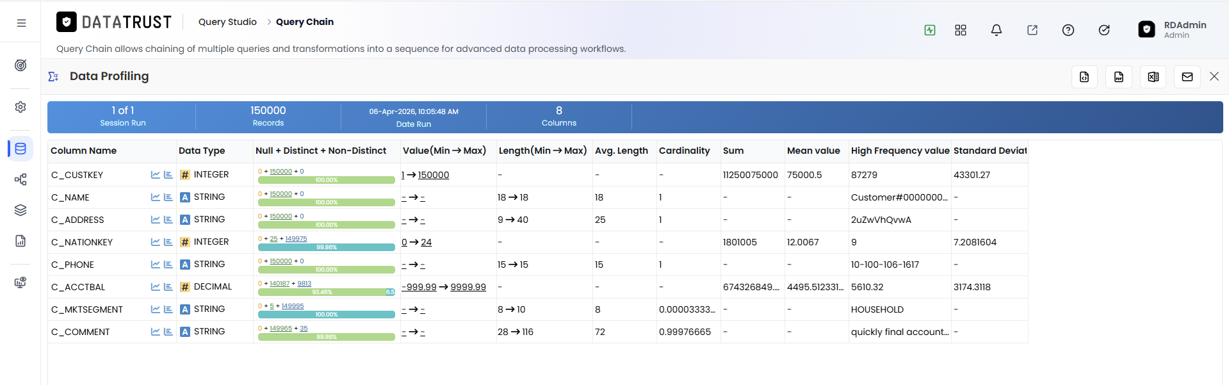Open the line chart for C_NAME
Image resolution: width=1229 pixels, height=385 pixels.
pyautogui.click(x=156, y=197)
